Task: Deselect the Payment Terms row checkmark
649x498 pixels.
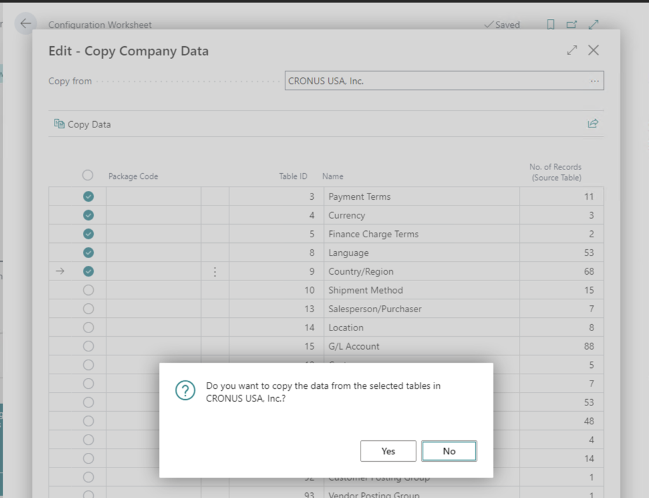Action: (x=87, y=197)
